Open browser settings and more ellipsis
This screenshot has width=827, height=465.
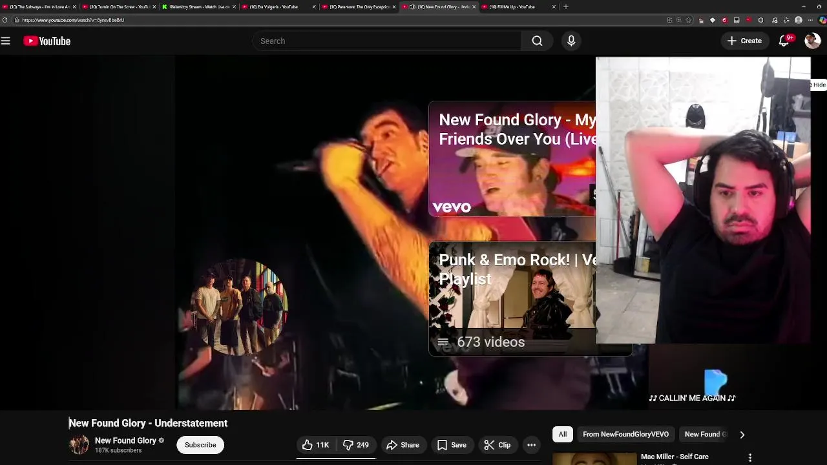pyautogui.click(x=810, y=20)
